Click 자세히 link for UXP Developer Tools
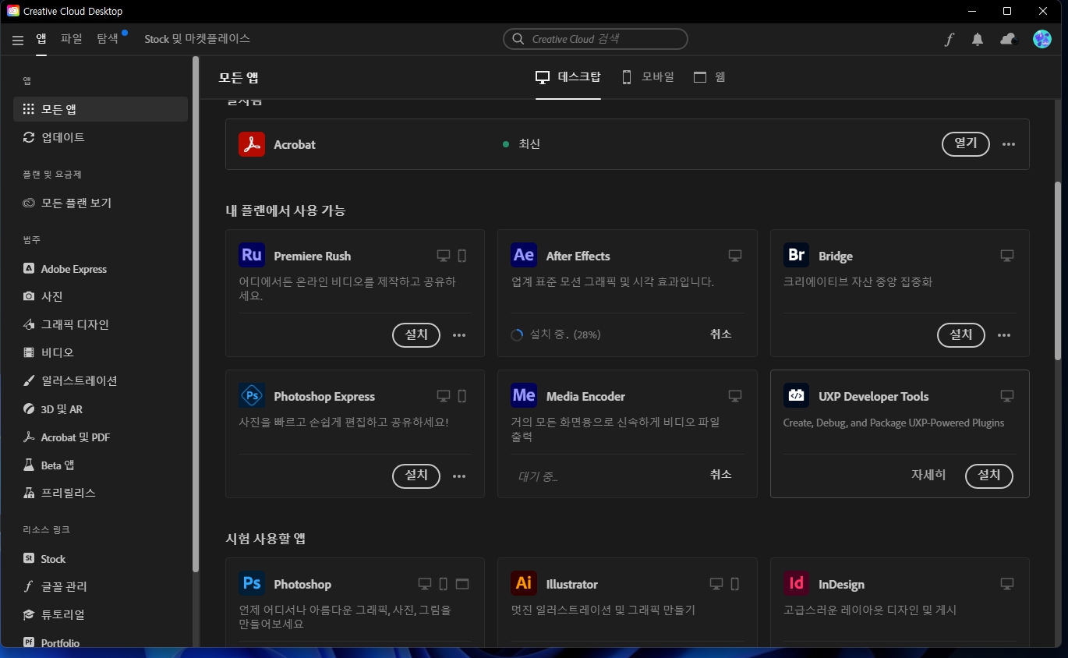The height and width of the screenshot is (658, 1068). click(928, 475)
